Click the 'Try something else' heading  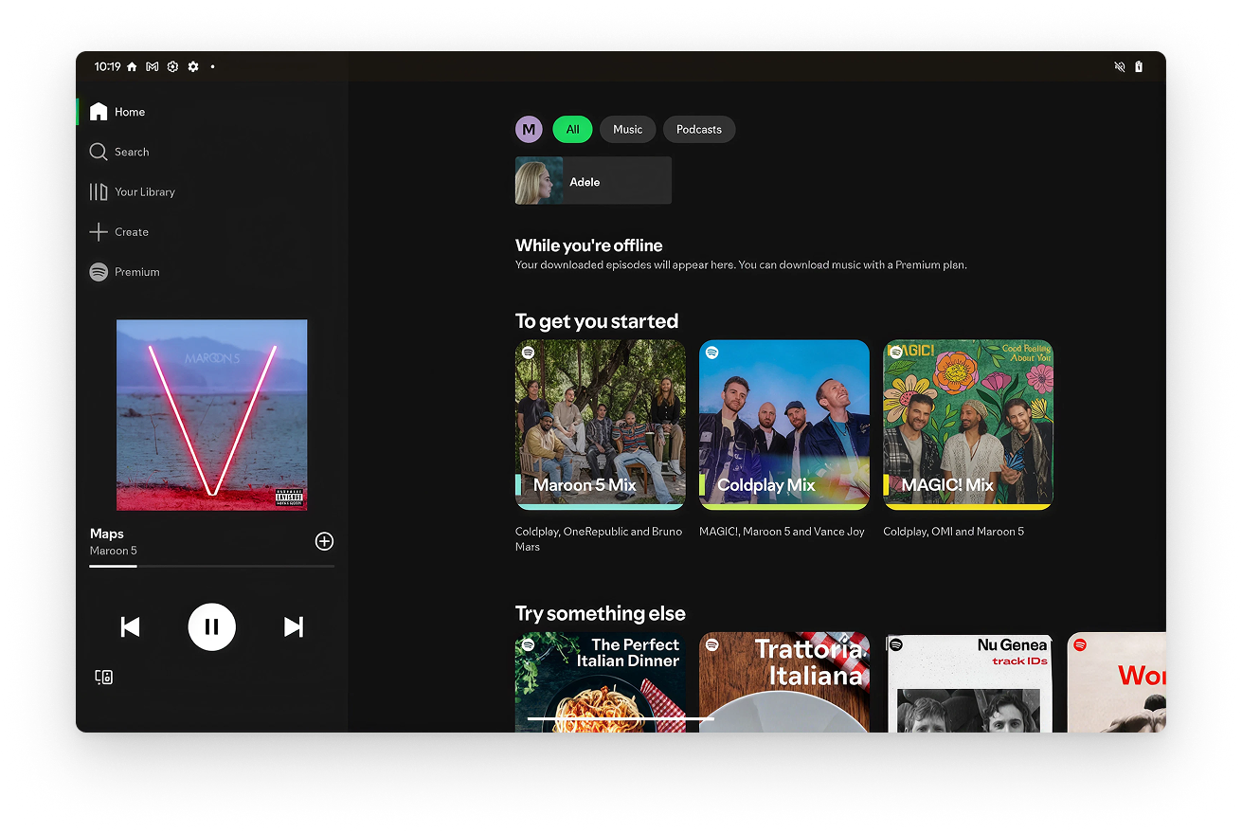[x=601, y=613]
